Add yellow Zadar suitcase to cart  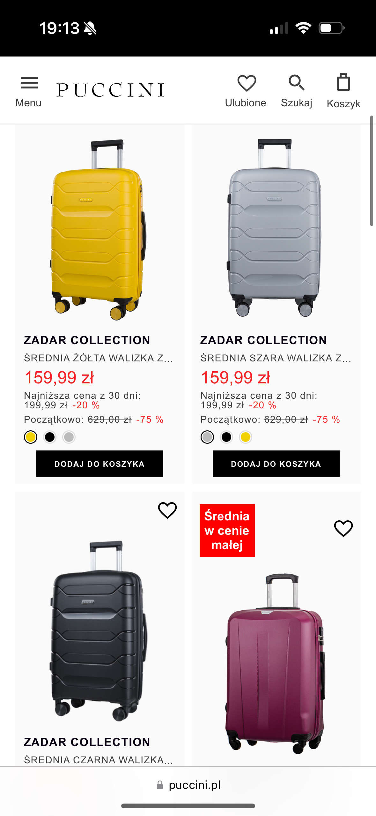(100, 464)
